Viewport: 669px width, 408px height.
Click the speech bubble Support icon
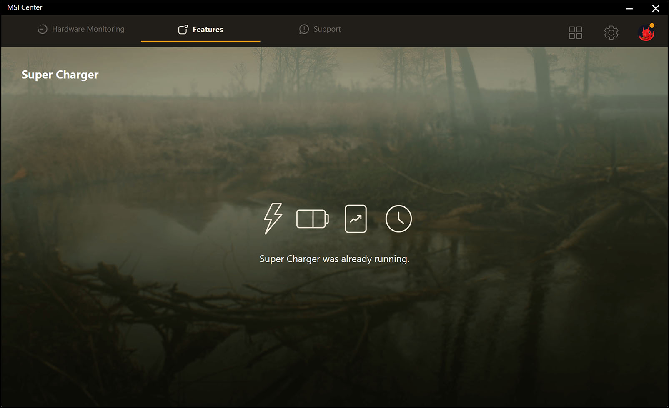click(x=304, y=29)
